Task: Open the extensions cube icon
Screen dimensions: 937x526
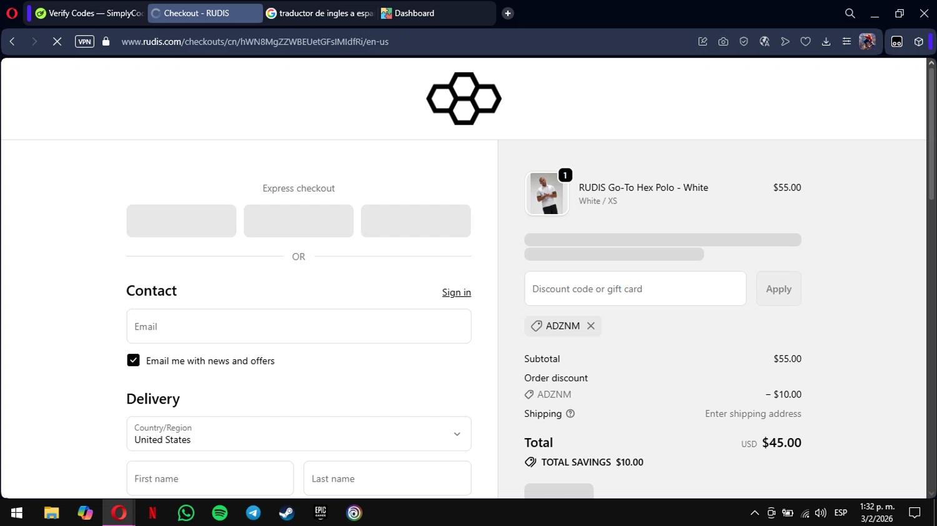Action: (919, 42)
